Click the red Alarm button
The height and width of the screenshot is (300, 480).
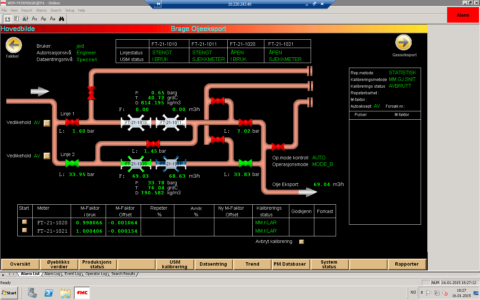[463, 15]
